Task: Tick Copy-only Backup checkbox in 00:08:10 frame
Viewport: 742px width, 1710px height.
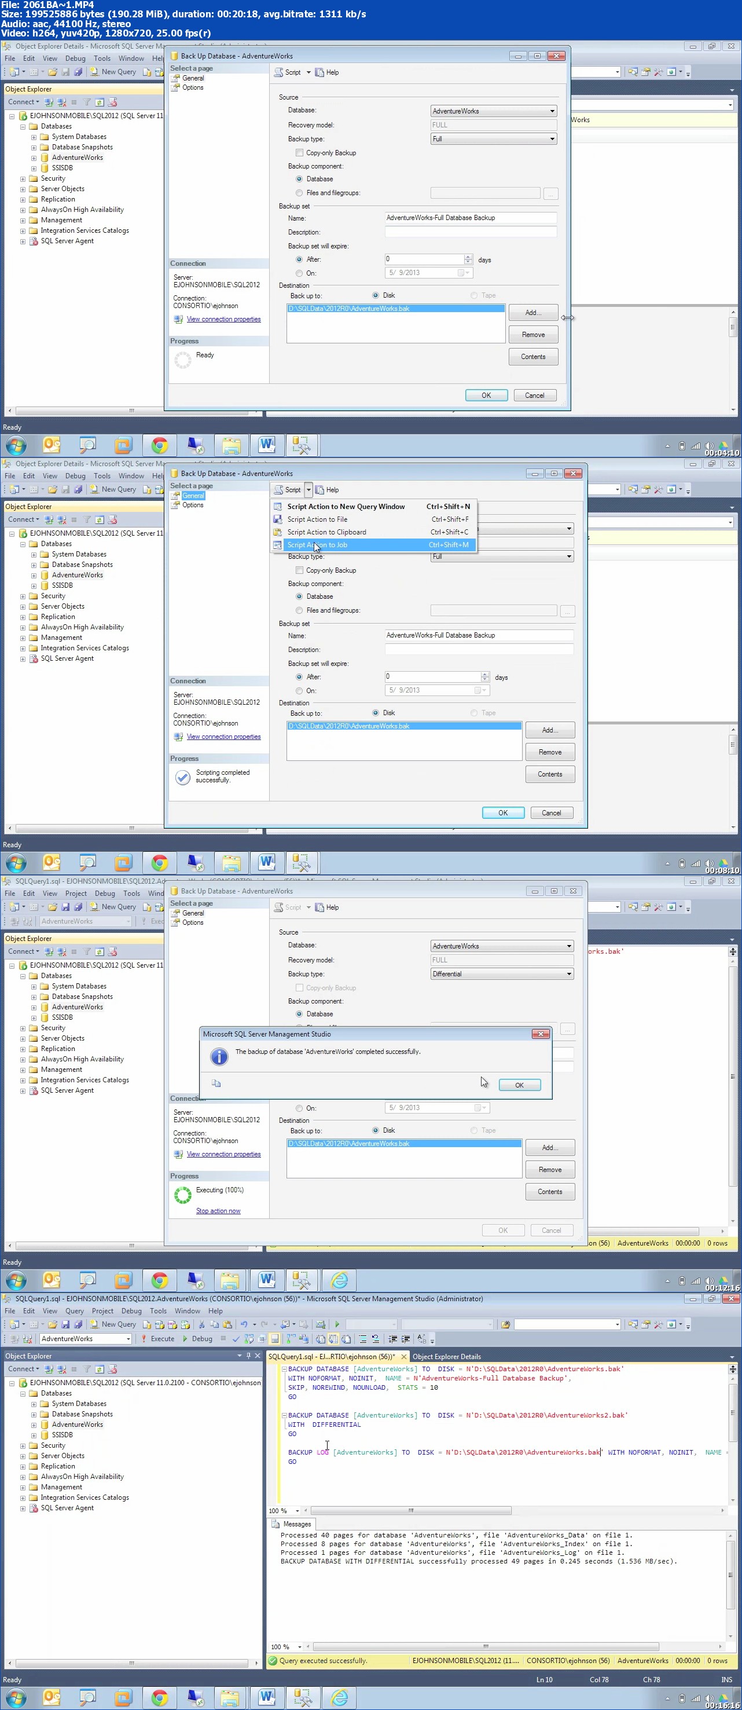Action: pyautogui.click(x=299, y=570)
